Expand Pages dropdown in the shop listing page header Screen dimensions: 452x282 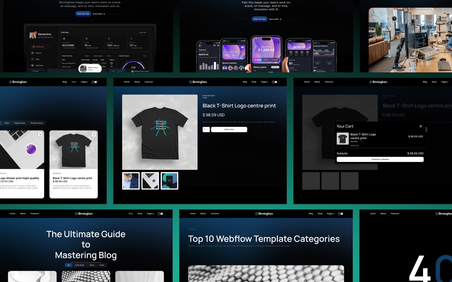pos(84,82)
